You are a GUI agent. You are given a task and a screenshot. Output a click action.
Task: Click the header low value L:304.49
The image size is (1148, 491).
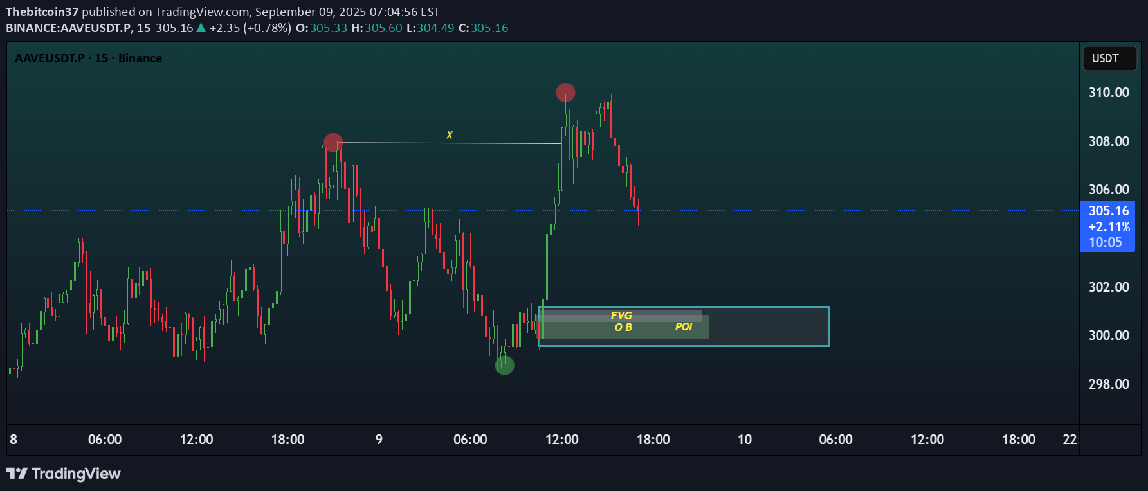(430, 28)
